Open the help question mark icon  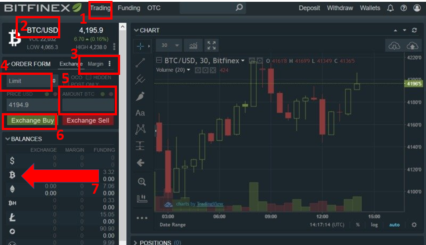(x=404, y=8)
